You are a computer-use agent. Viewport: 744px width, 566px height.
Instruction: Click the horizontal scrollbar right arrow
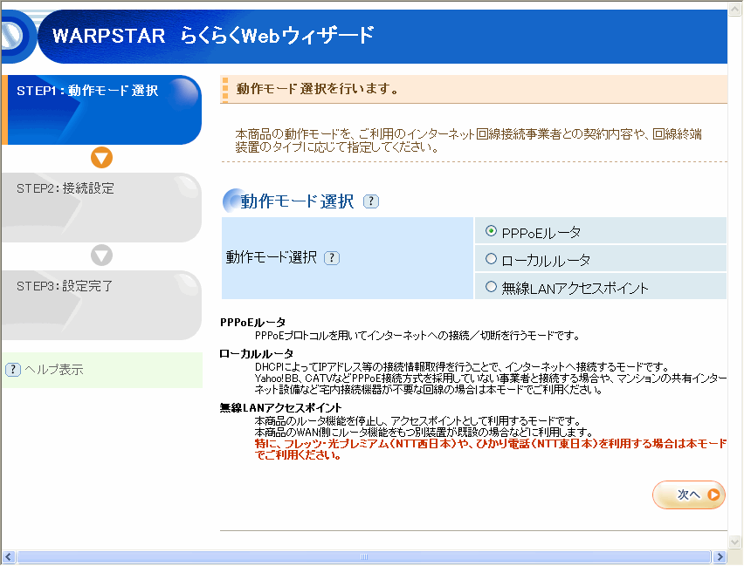[x=720, y=557]
